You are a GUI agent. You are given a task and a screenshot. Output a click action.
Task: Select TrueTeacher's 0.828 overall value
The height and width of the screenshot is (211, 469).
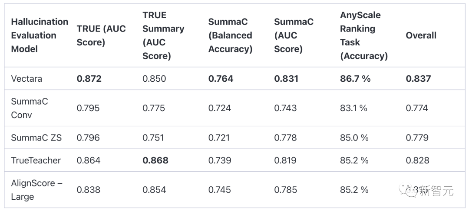coord(418,160)
